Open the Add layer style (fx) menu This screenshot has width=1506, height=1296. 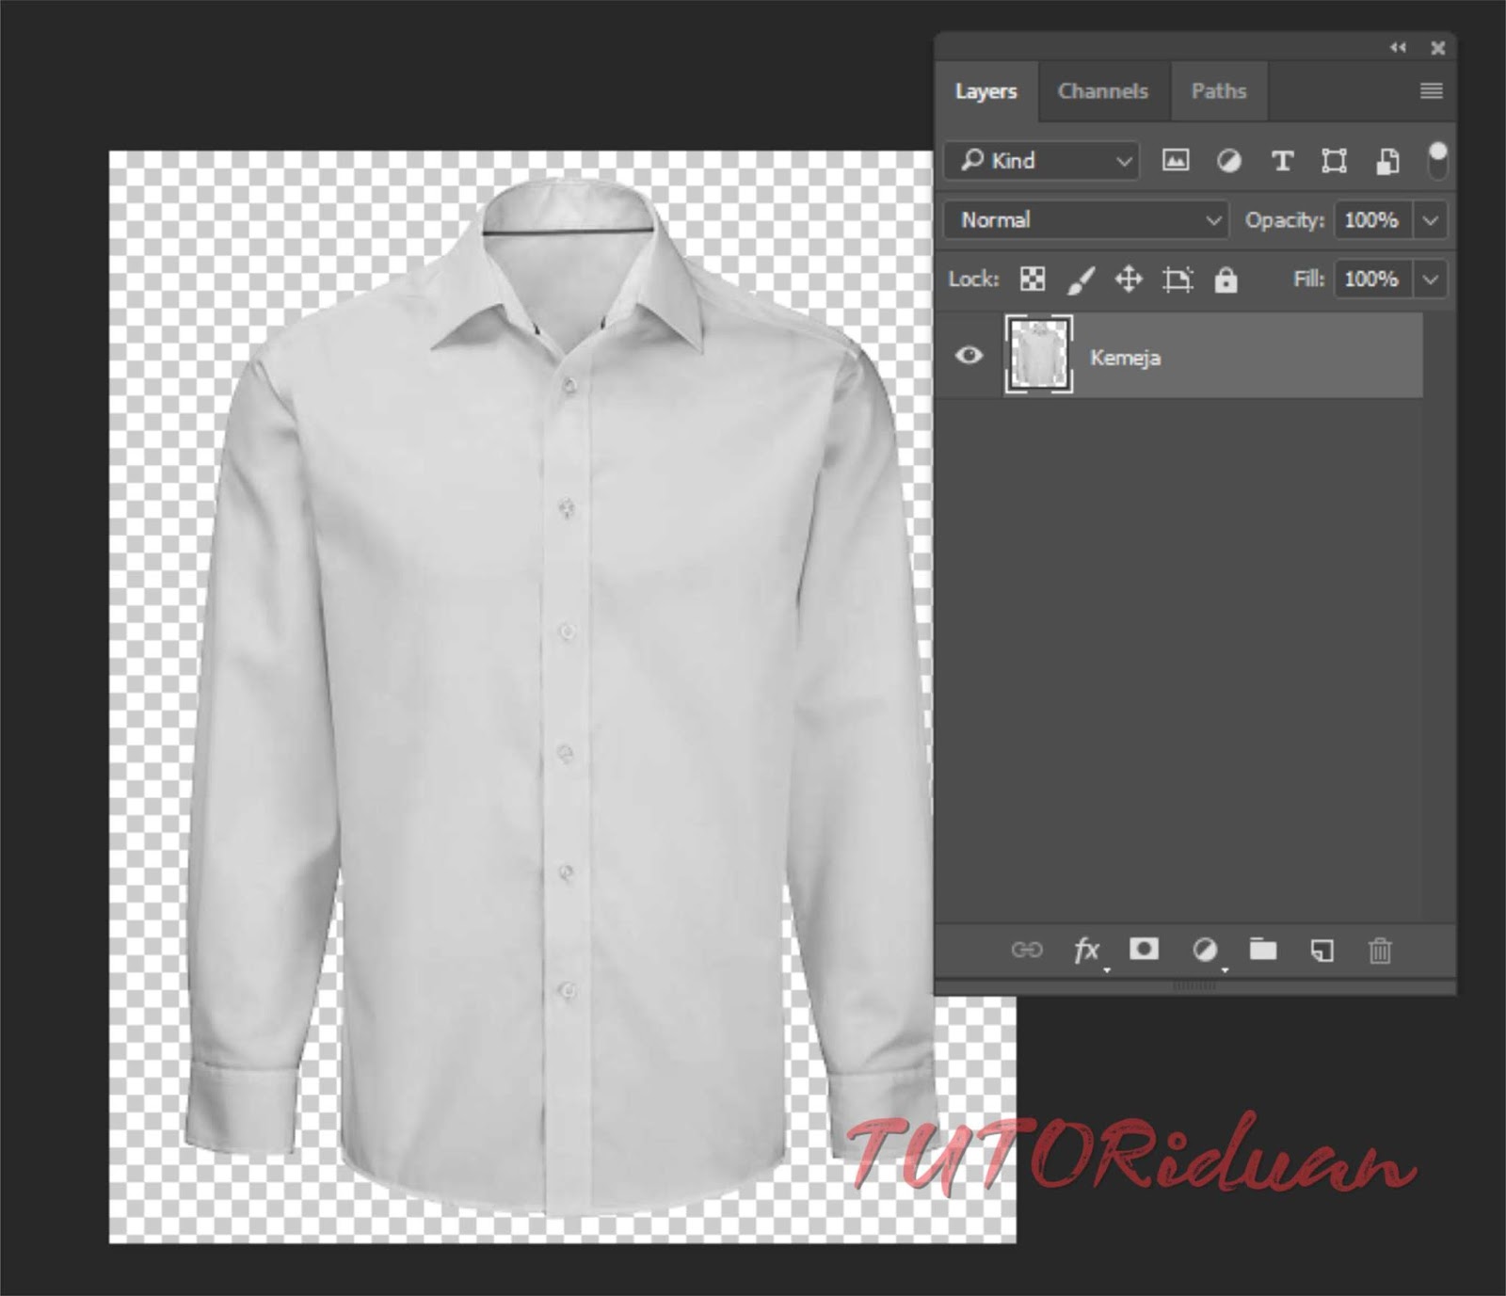coord(1087,951)
